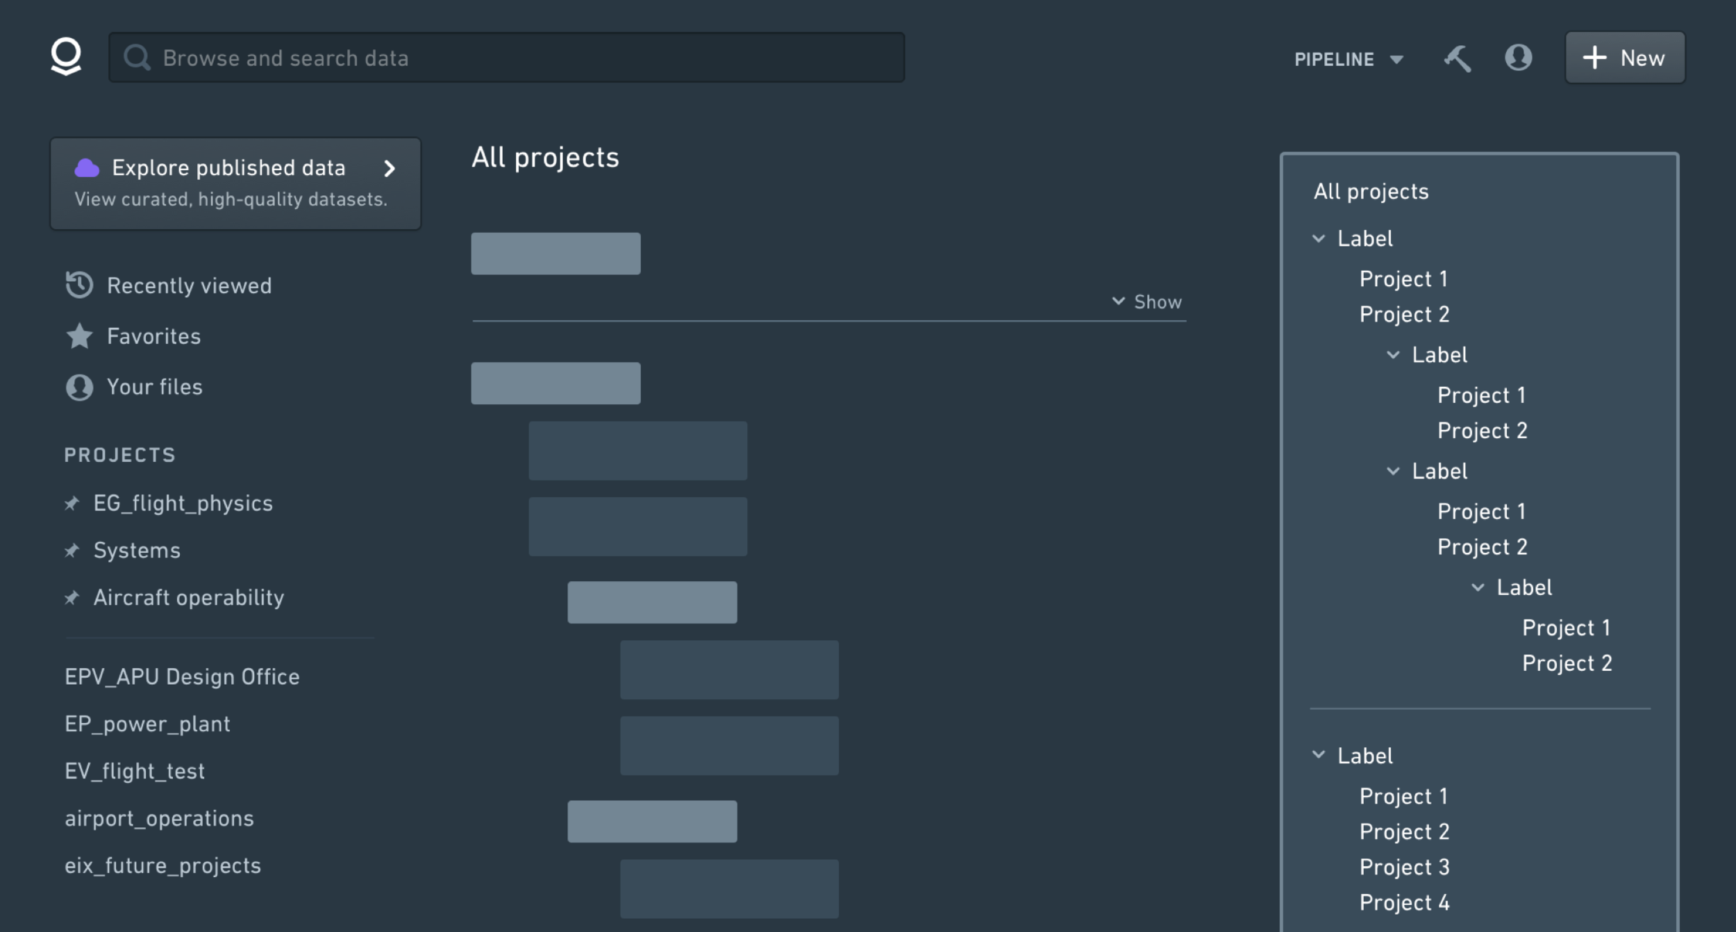Open EPV_APU Design Office project
This screenshot has height=932, width=1736.
tap(182, 677)
